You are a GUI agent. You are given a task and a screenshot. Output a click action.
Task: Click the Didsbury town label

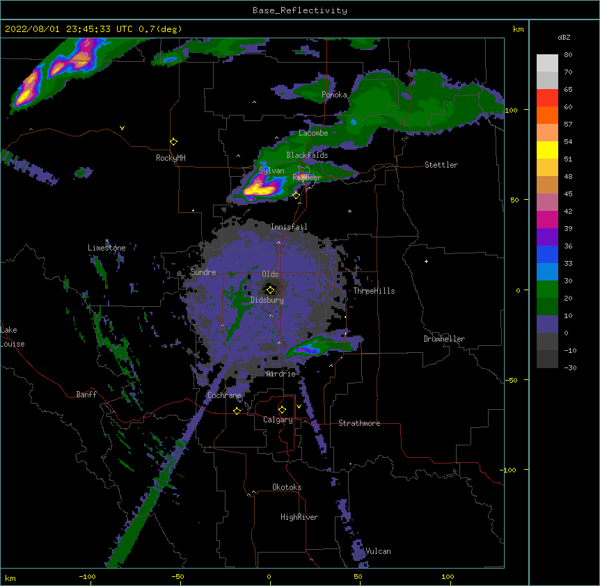[x=267, y=300]
